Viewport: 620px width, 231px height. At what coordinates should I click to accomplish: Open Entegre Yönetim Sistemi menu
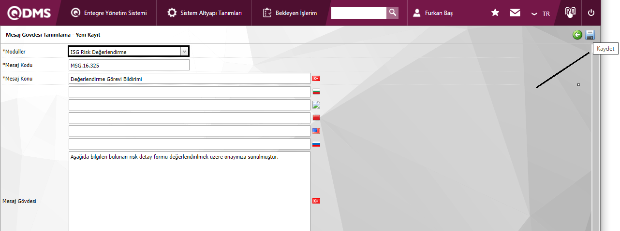[x=108, y=13]
